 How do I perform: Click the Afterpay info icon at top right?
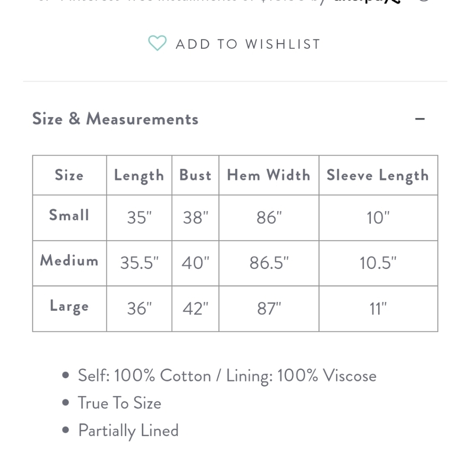[x=424, y=1]
